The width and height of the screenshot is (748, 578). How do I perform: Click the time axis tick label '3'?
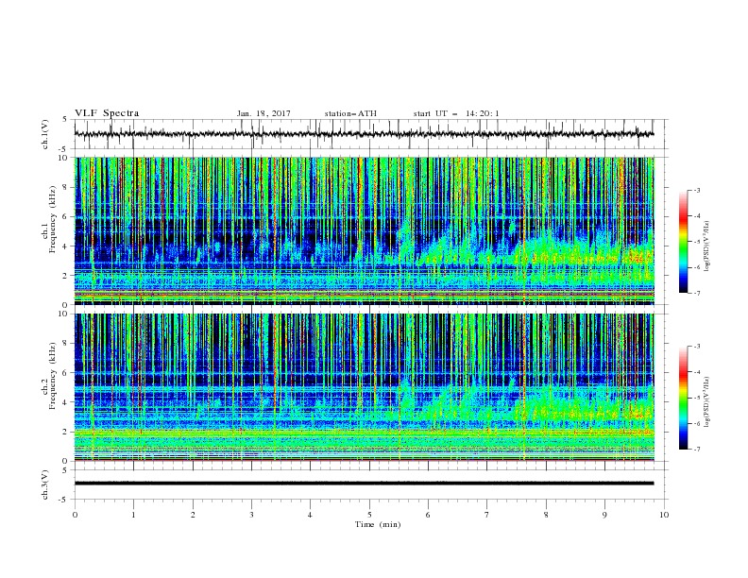pyautogui.click(x=251, y=515)
